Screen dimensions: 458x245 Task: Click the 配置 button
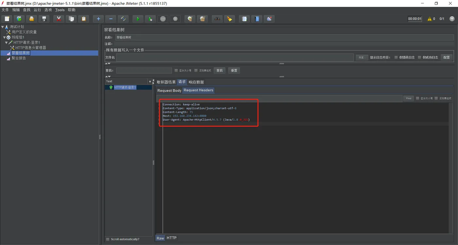pyautogui.click(x=447, y=57)
